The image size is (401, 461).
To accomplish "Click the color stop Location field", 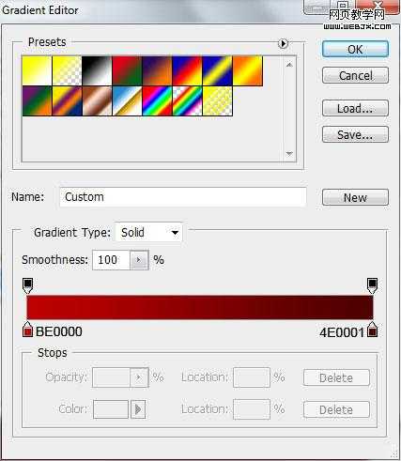I will pyautogui.click(x=252, y=409).
